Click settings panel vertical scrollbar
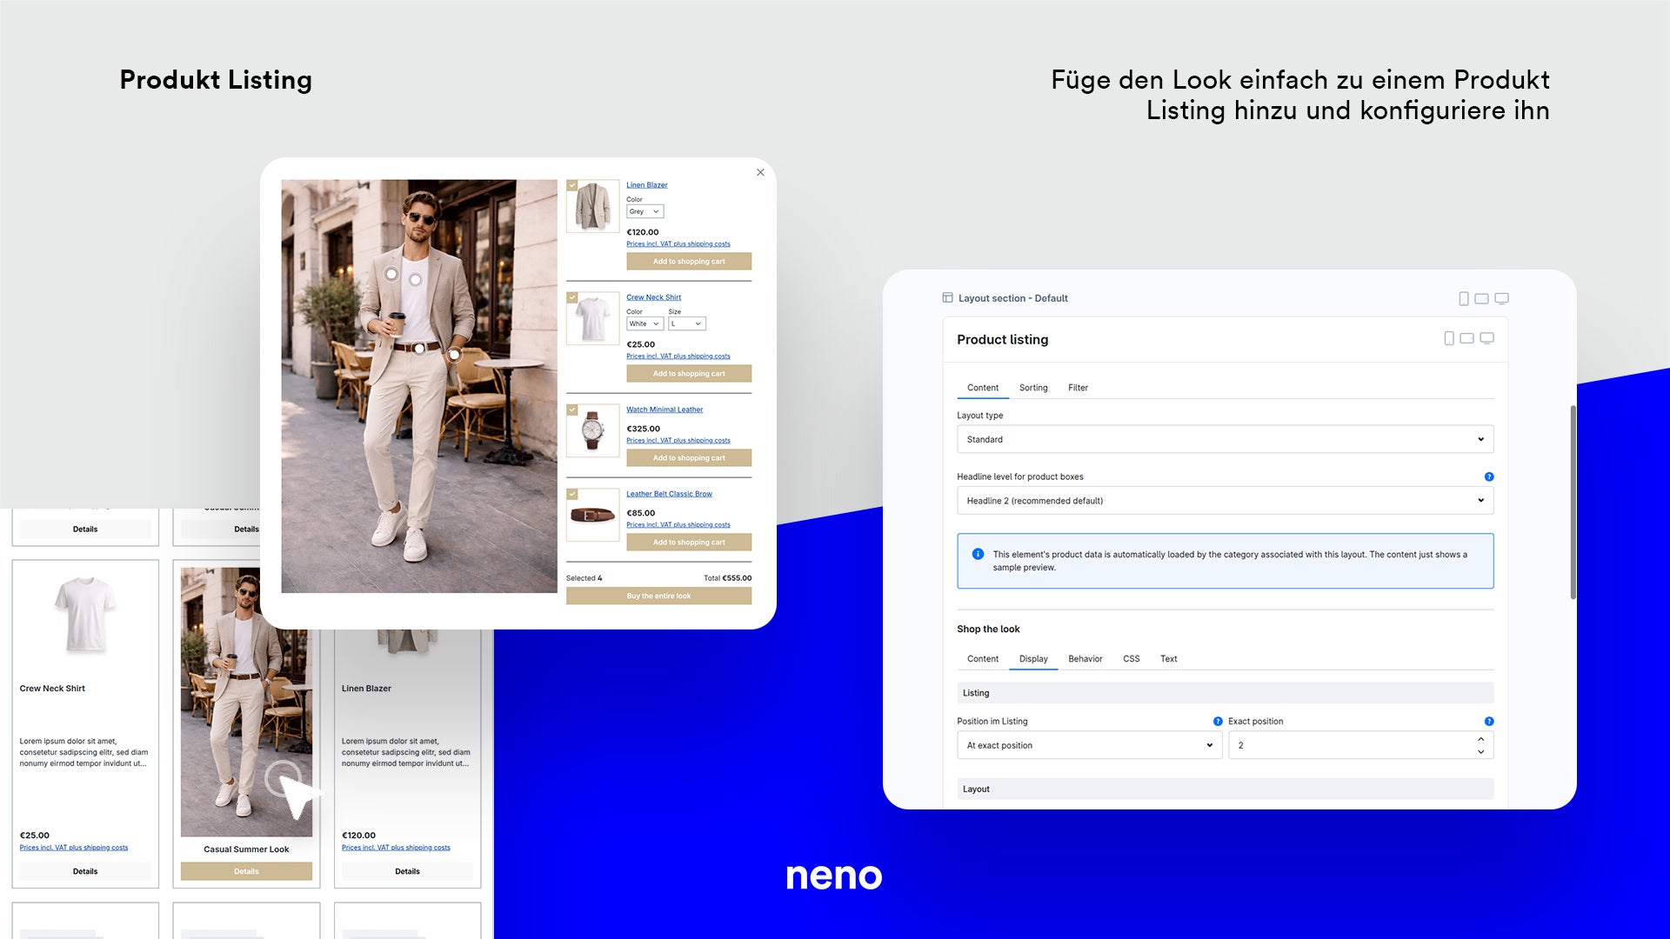The height and width of the screenshot is (939, 1670). click(1573, 502)
